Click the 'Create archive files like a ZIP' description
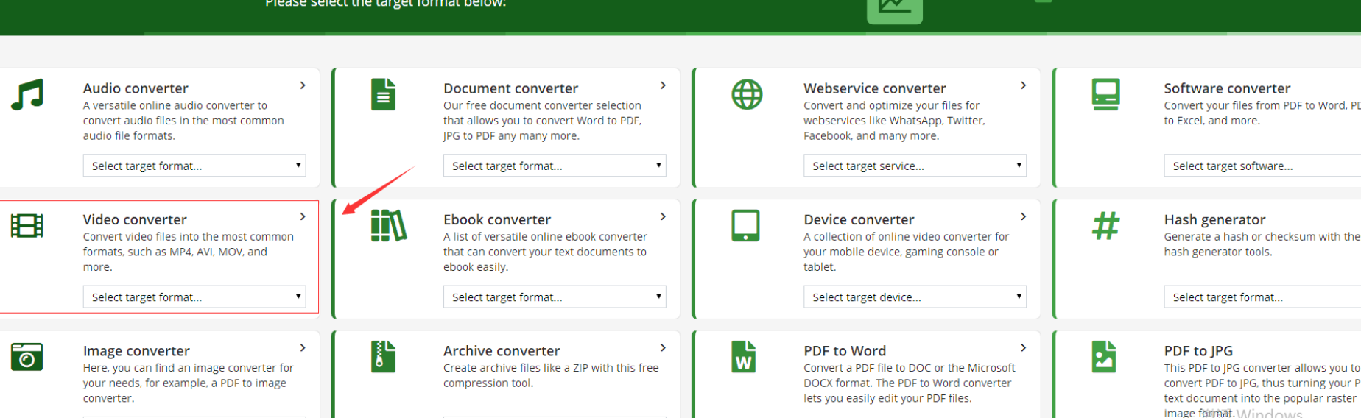The width and height of the screenshot is (1361, 418). [551, 375]
